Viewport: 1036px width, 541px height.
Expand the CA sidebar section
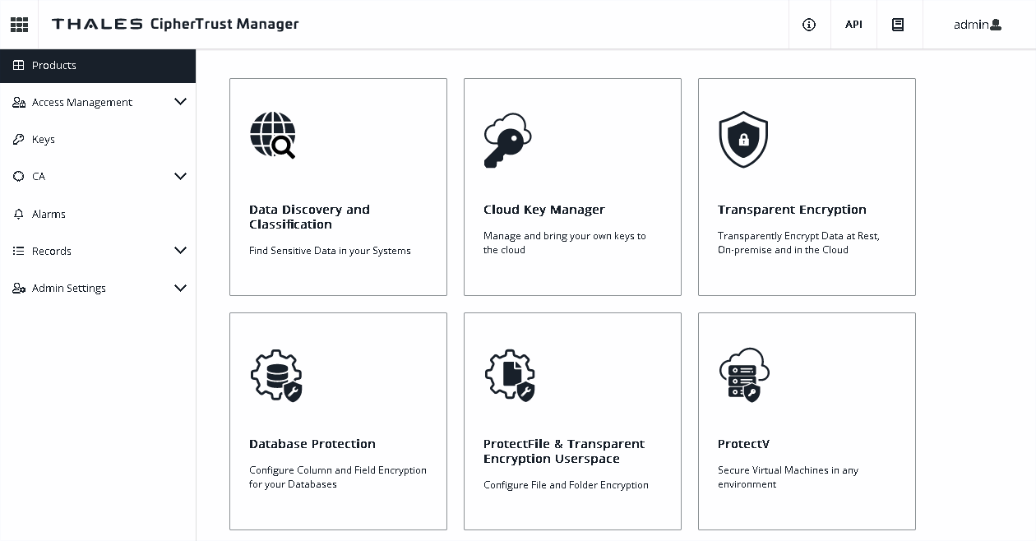180,176
